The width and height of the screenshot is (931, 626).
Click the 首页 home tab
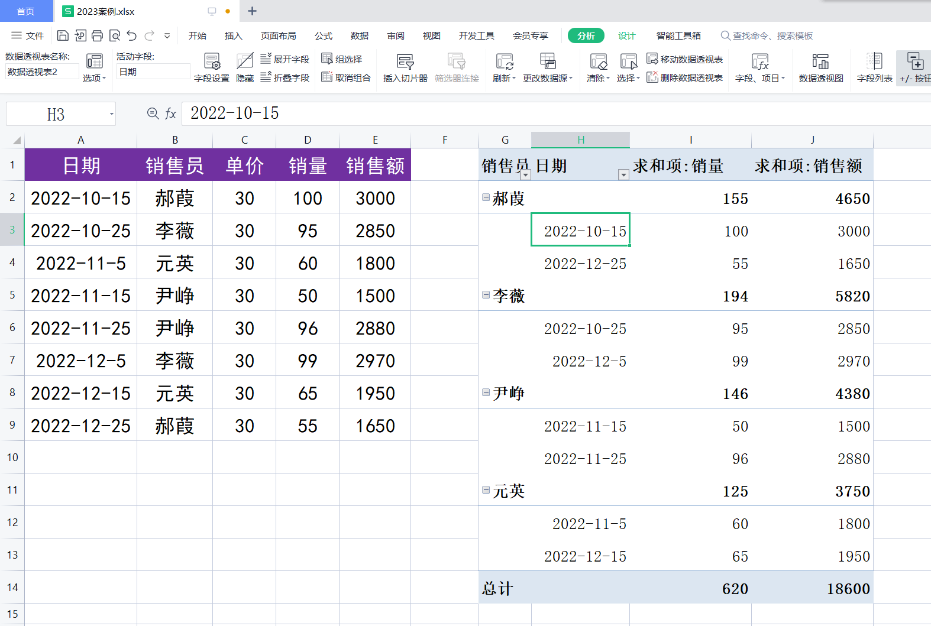25,11
